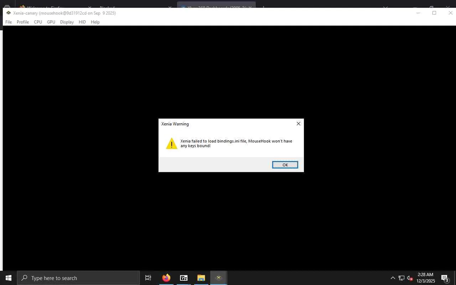
Task: Switch to Firefox from the taskbar
Action: (x=166, y=278)
